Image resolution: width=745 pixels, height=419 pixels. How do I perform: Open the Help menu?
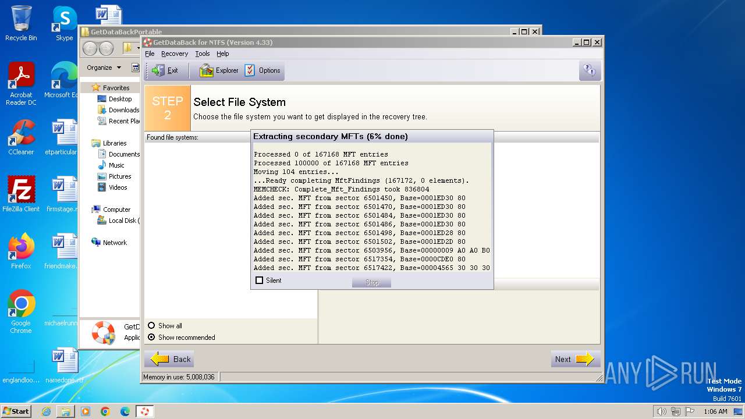click(222, 54)
